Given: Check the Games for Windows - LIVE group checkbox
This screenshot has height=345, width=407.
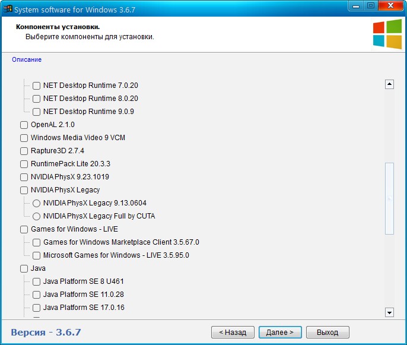Looking at the screenshot, I should pos(24,229).
